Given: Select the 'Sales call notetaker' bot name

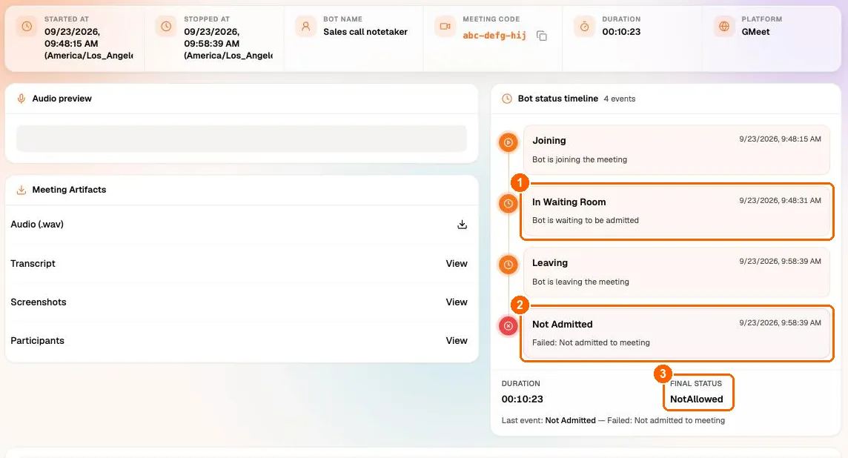Looking at the screenshot, I should pyautogui.click(x=365, y=32).
